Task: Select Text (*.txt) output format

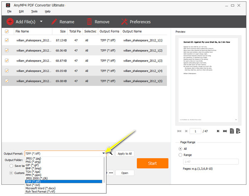Action: 63,185
